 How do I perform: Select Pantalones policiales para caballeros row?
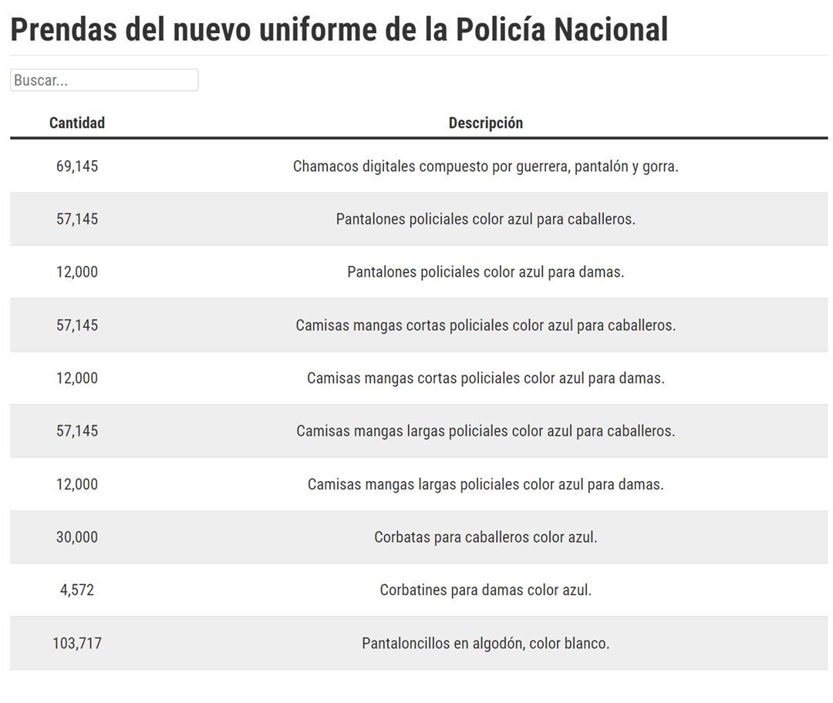(419, 219)
